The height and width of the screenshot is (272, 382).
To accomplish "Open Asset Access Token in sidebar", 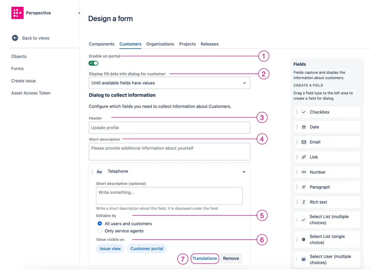I will (31, 93).
